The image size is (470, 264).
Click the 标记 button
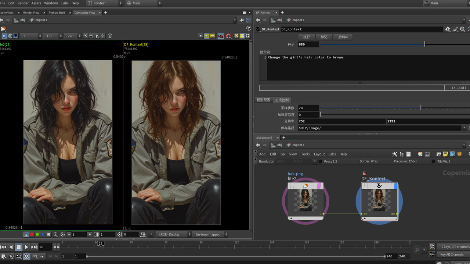click(324, 37)
